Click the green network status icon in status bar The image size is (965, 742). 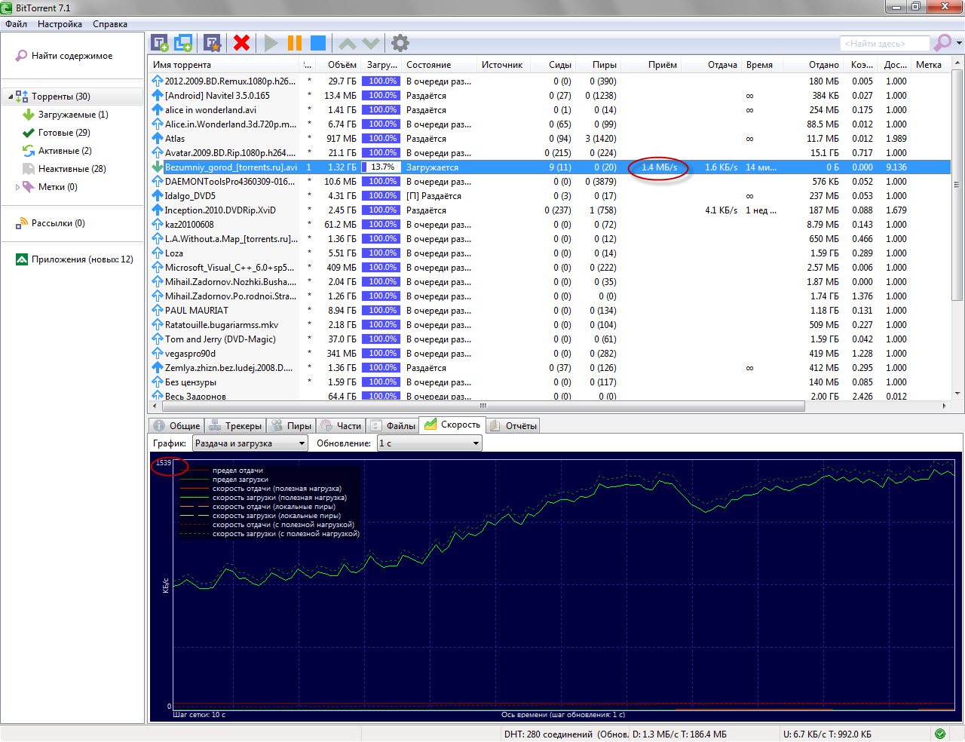940,734
